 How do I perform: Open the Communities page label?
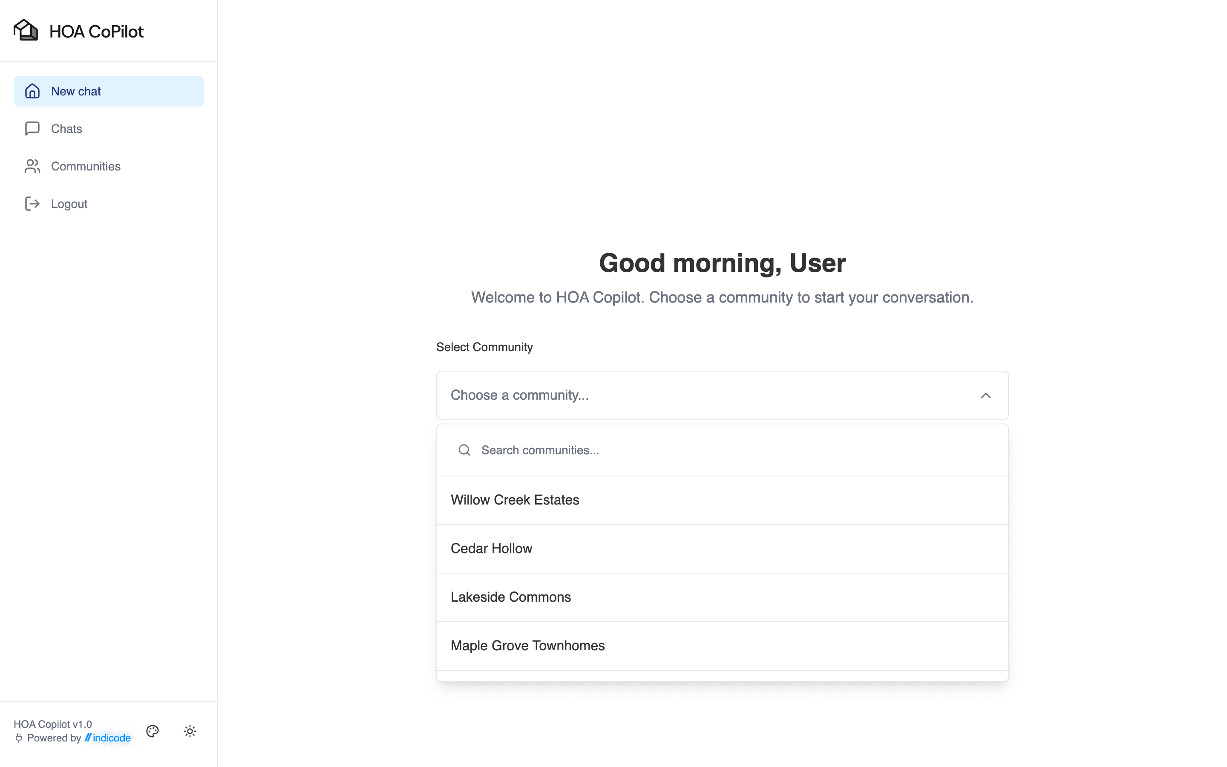(x=86, y=166)
